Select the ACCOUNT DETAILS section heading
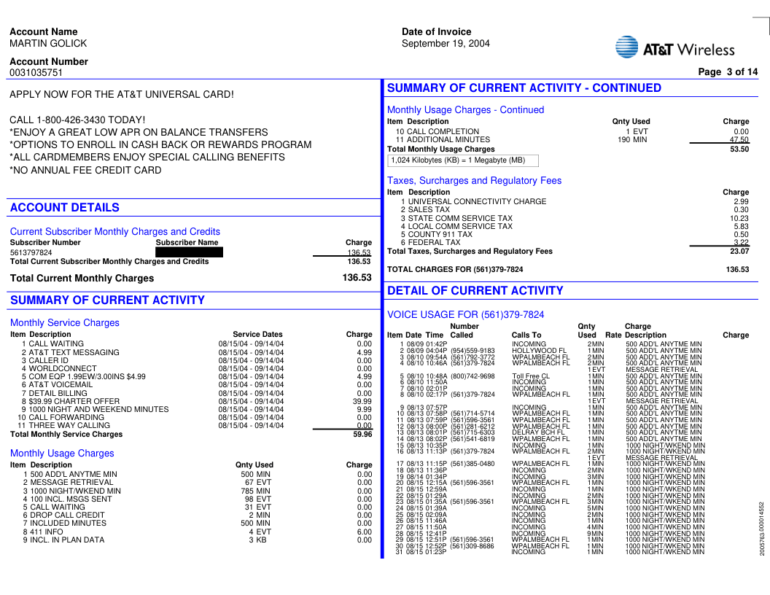 point(65,208)
